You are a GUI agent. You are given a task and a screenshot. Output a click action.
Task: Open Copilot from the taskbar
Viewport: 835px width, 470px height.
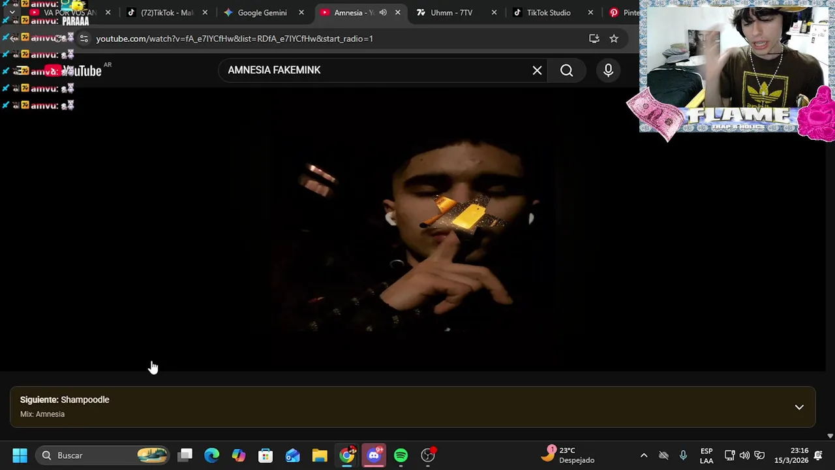[239, 455]
